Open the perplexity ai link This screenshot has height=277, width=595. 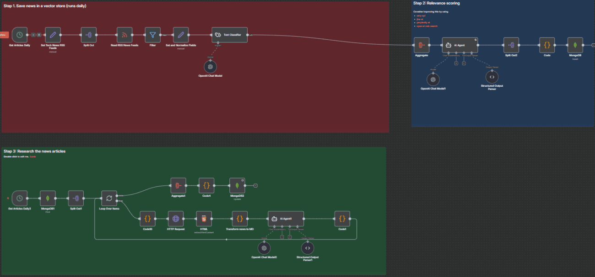(x=423, y=23)
